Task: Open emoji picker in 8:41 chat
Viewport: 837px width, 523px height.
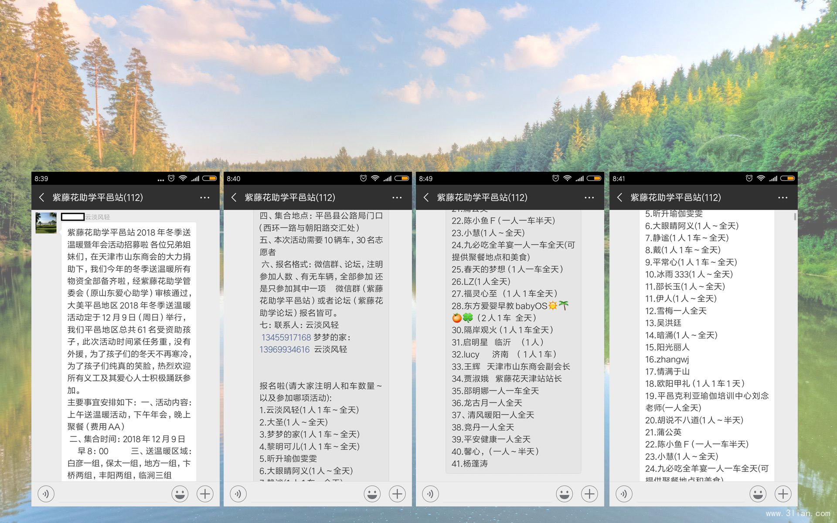Action: pyautogui.click(x=758, y=494)
